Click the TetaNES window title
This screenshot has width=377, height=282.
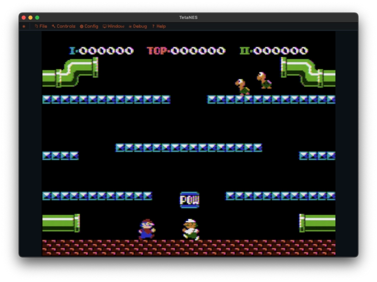[x=188, y=17]
